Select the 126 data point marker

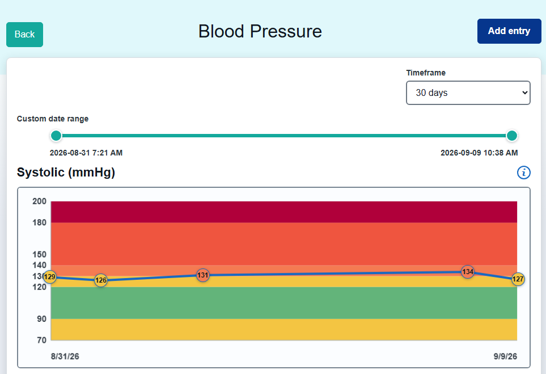pos(101,280)
